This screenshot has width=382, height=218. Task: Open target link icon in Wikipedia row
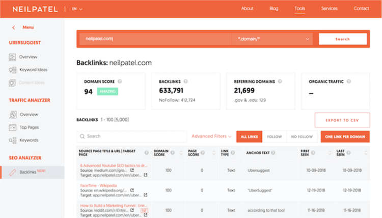tap(146, 195)
